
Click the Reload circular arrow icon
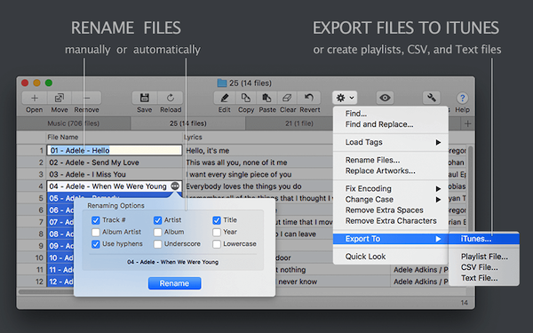coord(171,99)
